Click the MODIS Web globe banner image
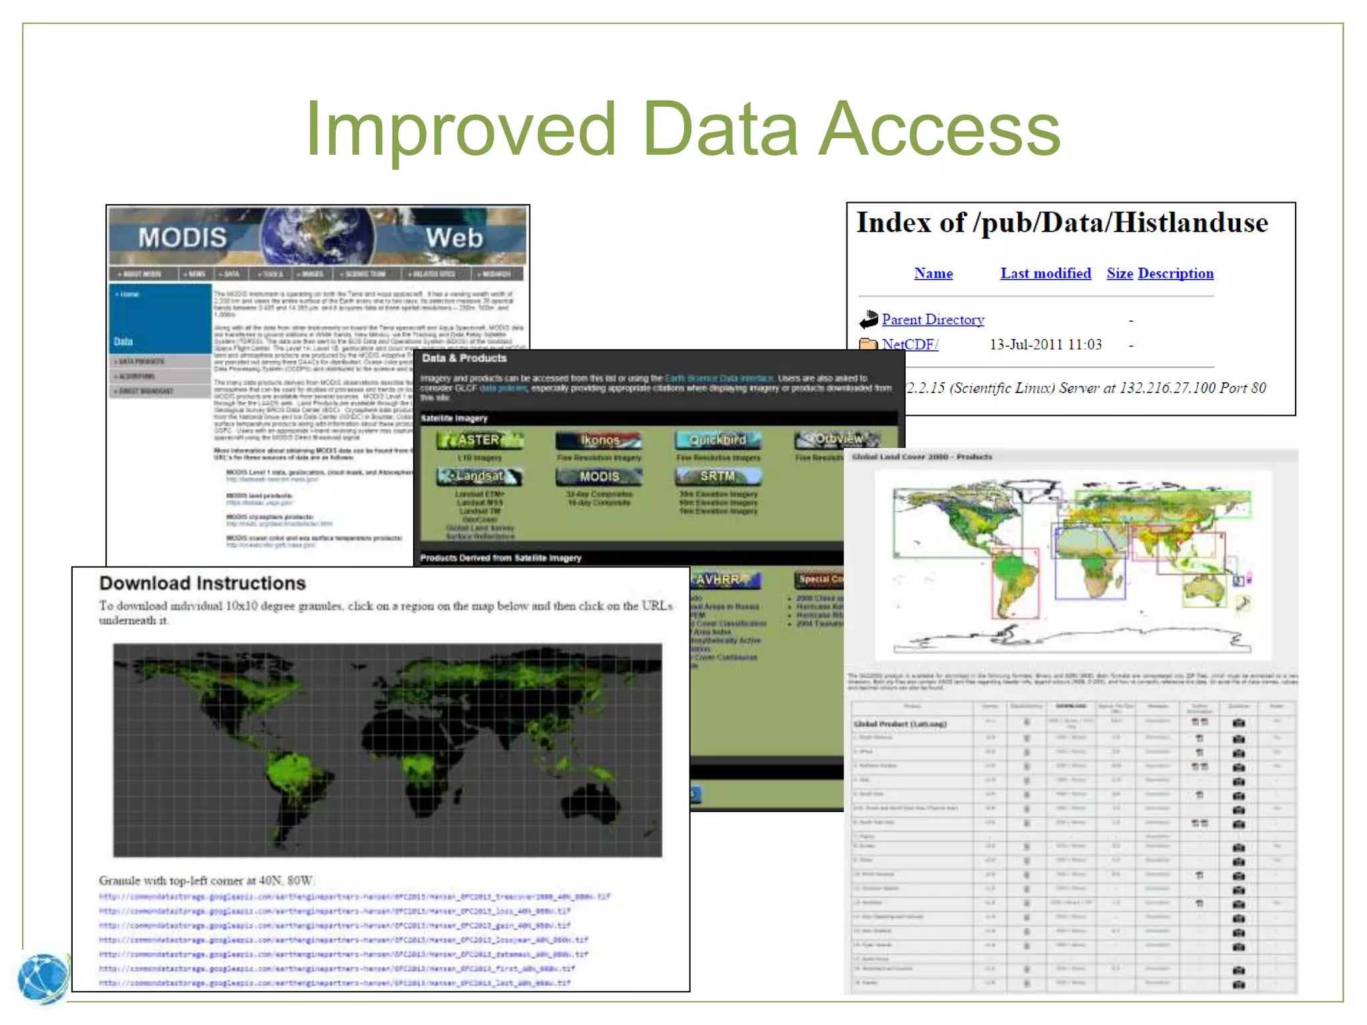Screen dimensions: 1367x1025 tap(318, 236)
